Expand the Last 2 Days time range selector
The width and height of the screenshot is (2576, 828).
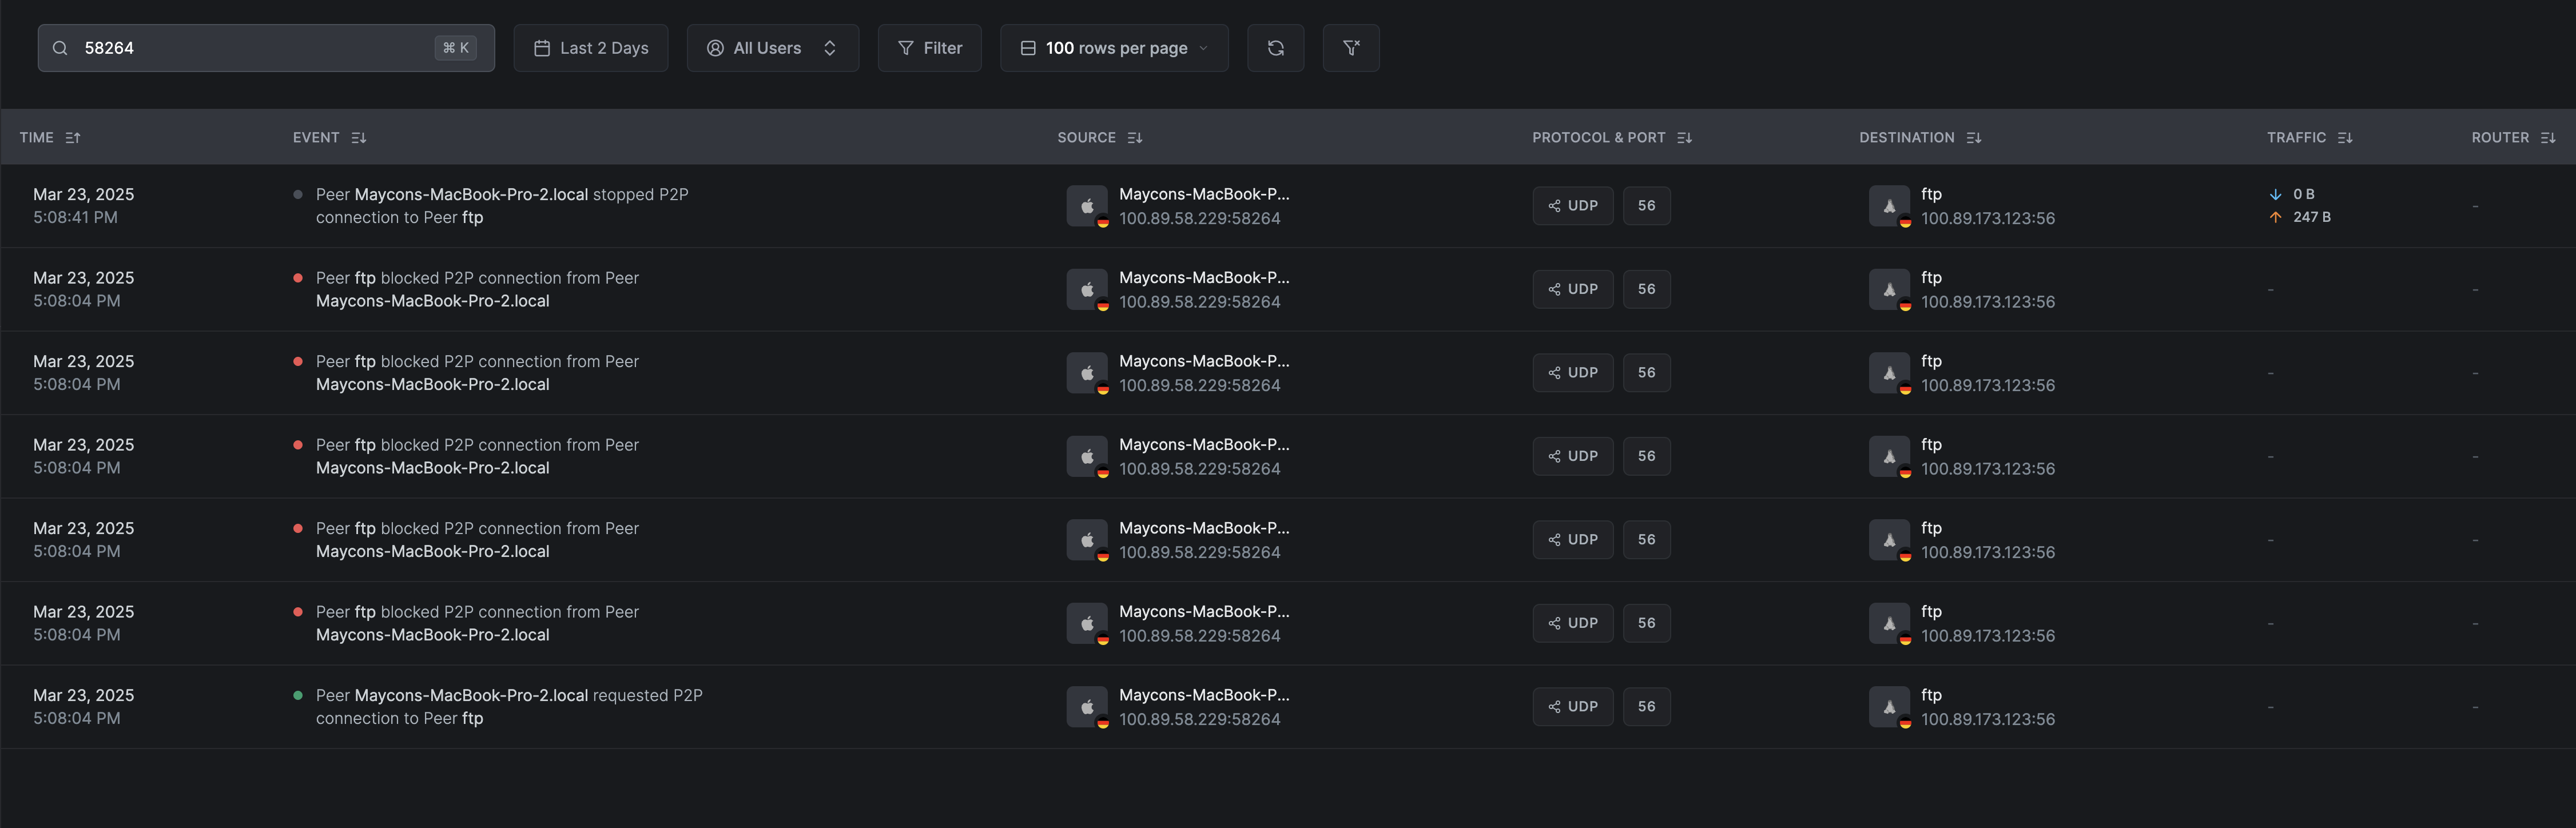pyautogui.click(x=591, y=47)
